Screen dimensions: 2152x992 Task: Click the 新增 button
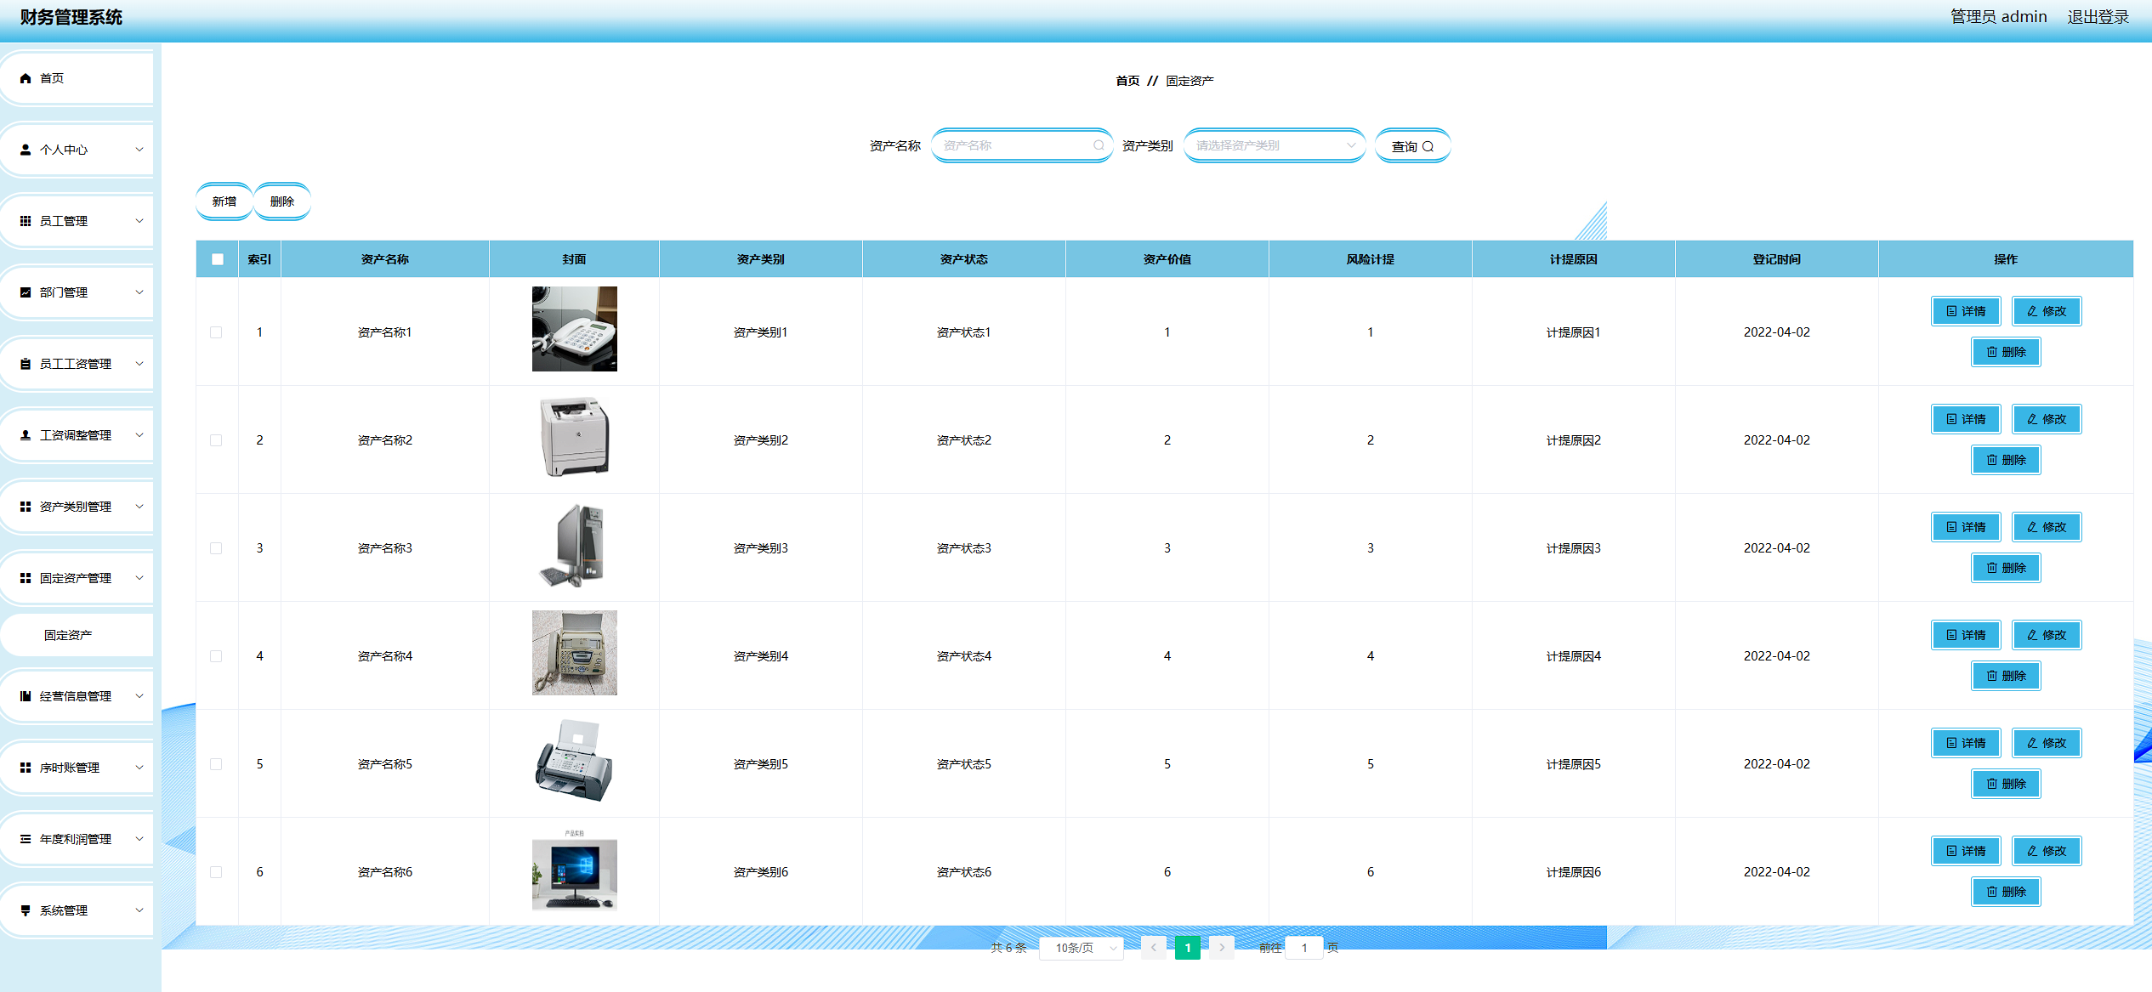[x=224, y=201]
